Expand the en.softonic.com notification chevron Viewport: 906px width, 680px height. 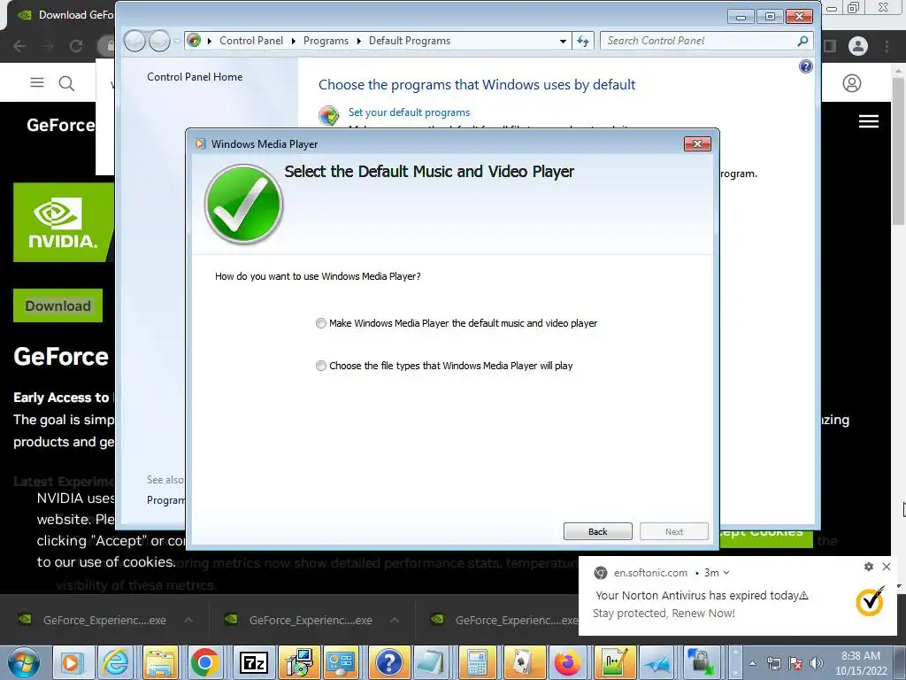click(726, 573)
